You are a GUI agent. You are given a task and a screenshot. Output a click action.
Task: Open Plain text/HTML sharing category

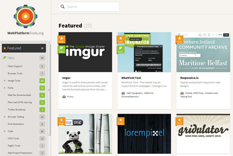click(x=20, y=102)
